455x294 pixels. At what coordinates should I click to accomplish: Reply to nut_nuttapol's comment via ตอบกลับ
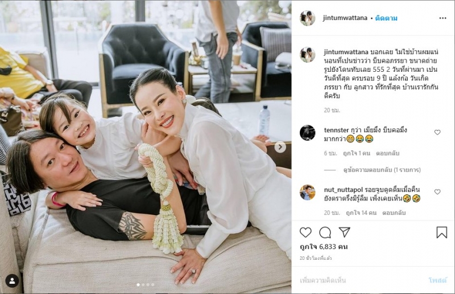394,213
